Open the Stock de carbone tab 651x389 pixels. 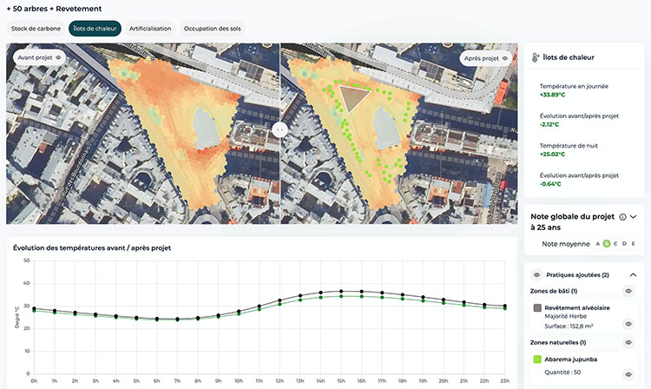[36, 29]
